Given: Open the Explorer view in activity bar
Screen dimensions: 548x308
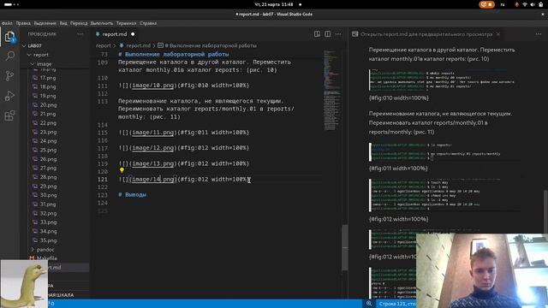Looking at the screenshot, I should [x=9, y=37].
